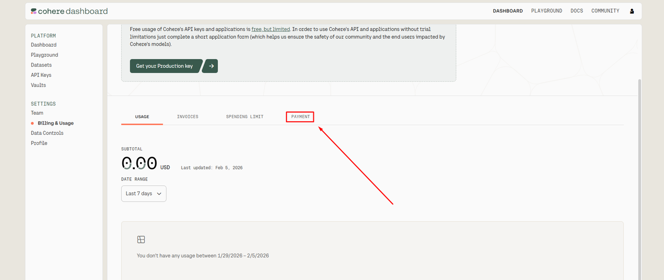Click the table grid icon in usage panel
The width and height of the screenshot is (664, 280).
[141, 240]
